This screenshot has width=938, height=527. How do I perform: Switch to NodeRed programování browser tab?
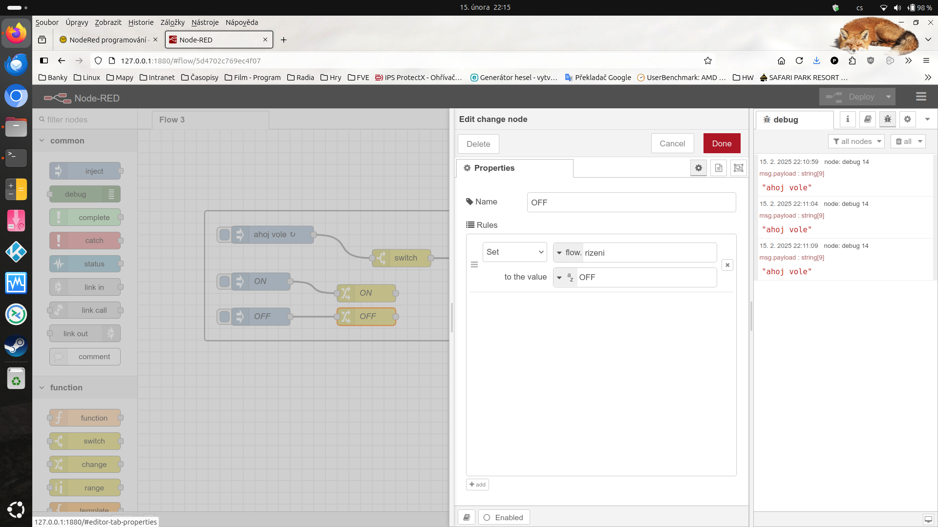point(108,40)
